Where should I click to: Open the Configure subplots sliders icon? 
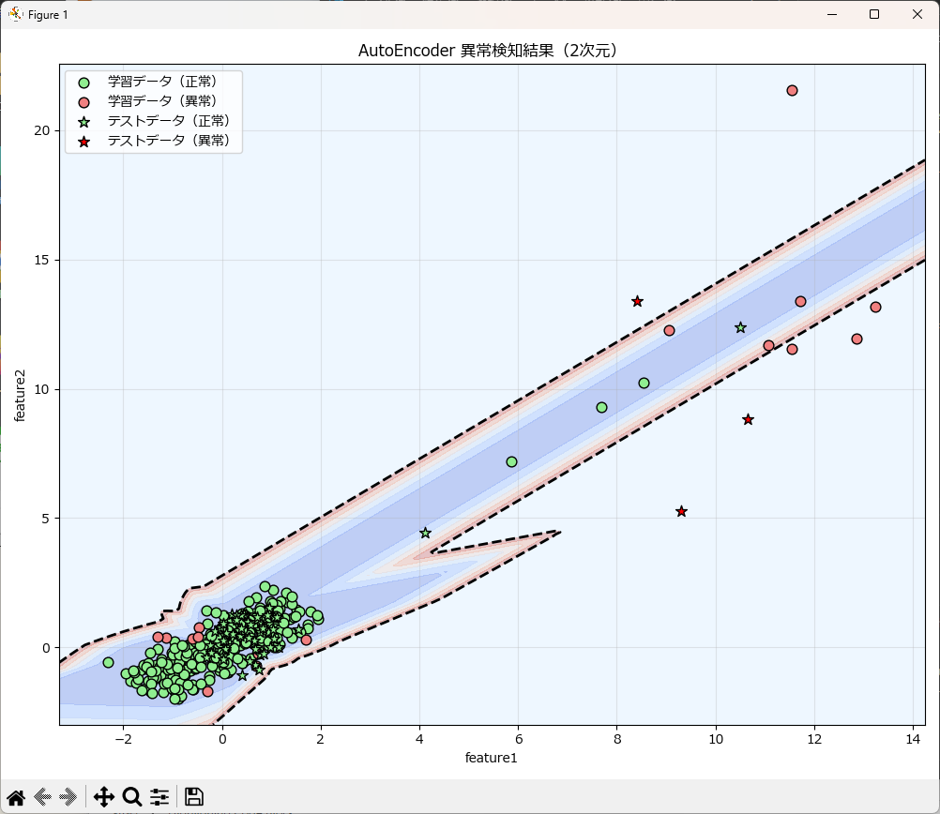coord(159,797)
